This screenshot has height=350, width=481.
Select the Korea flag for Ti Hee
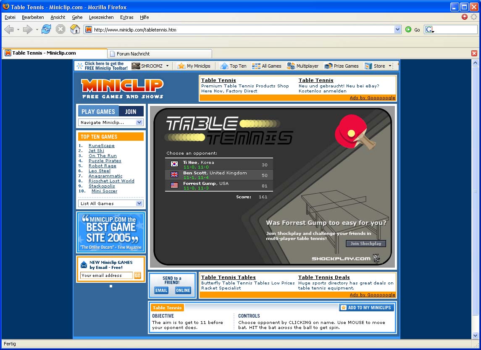(x=174, y=164)
